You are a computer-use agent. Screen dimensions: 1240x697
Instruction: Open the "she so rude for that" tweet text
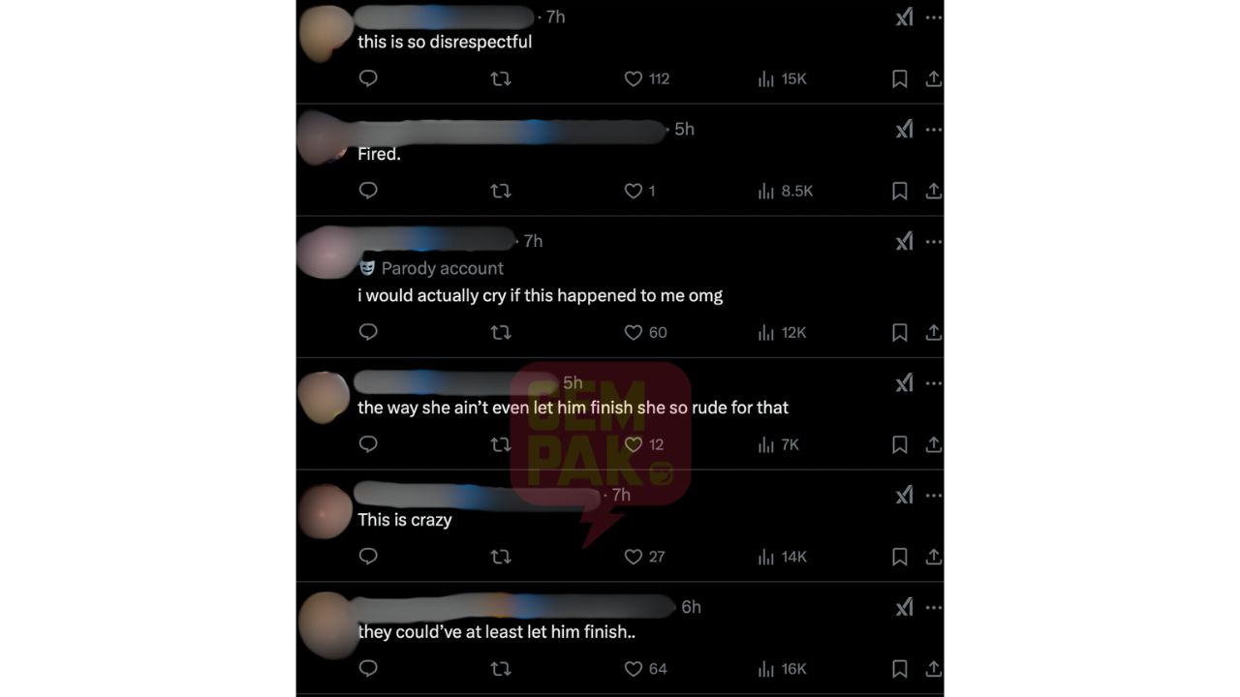pos(573,408)
